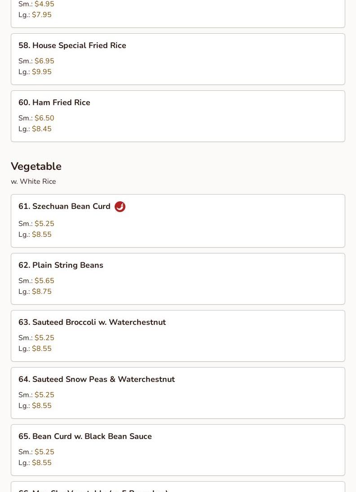356x492 pixels.
Task: Select large Plain String Beans $8.75
Action: pos(41,292)
